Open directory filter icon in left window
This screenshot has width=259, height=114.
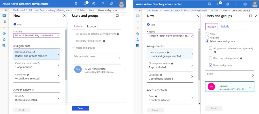point(76,4)
